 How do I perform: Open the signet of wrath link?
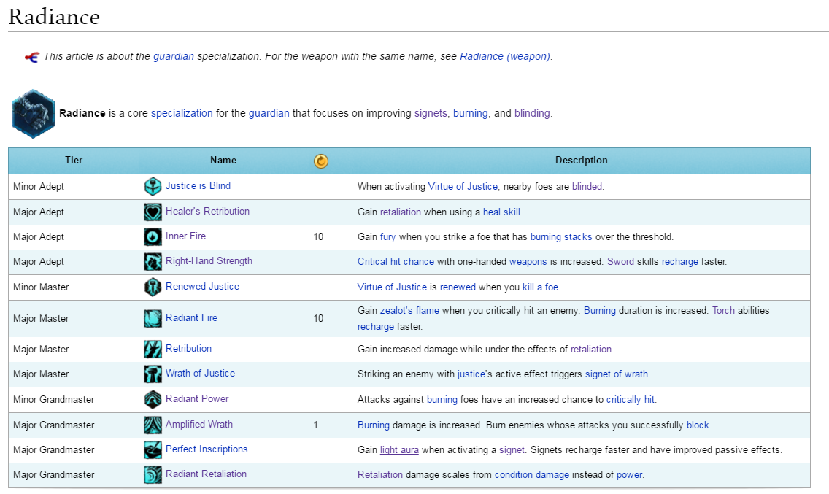616,374
